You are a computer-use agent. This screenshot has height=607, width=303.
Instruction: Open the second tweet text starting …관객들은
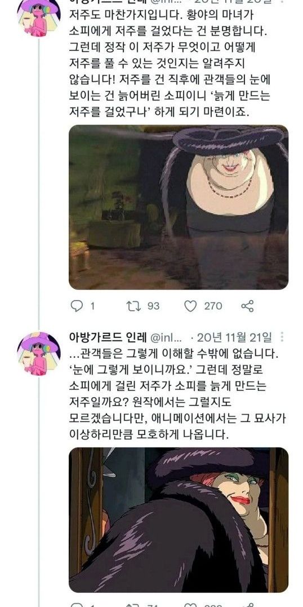[176, 397]
